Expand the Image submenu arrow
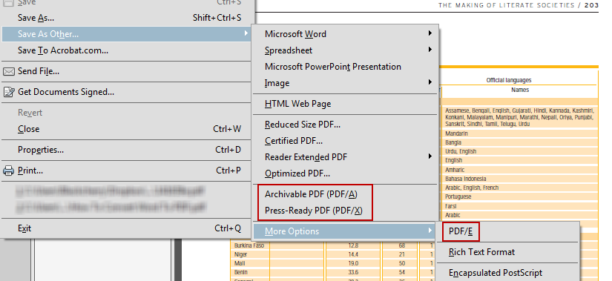 coord(430,83)
